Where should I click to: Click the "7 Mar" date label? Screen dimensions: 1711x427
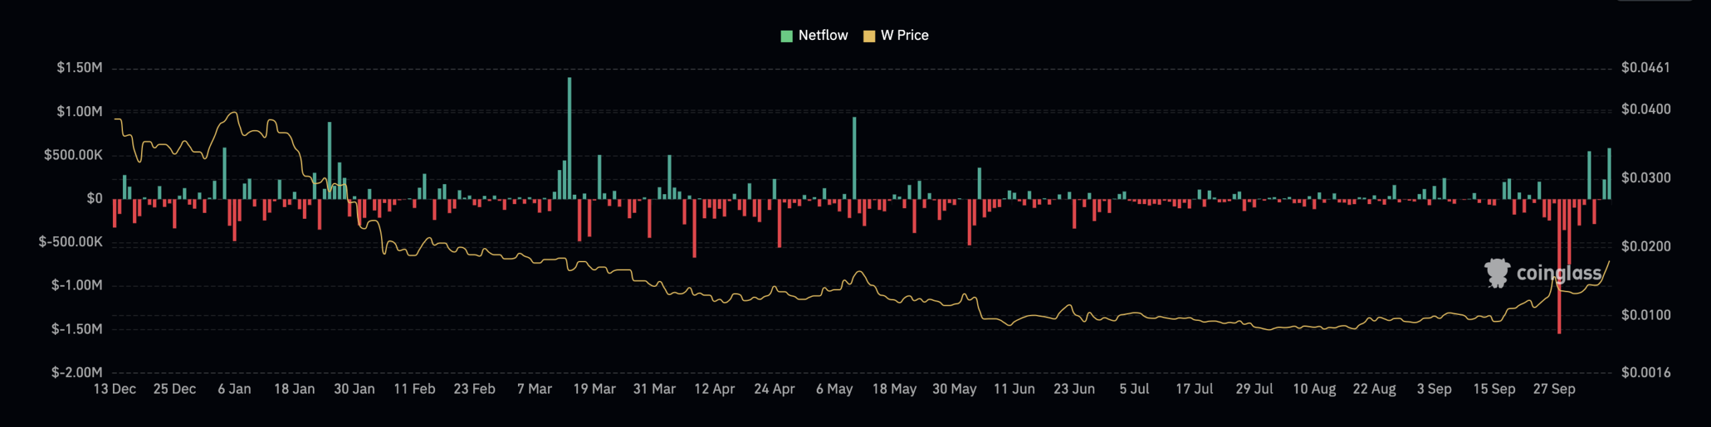click(x=535, y=389)
